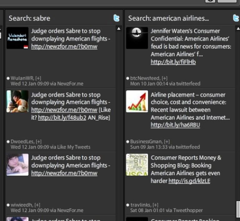Click scroll-up arrow in the sabre column
The width and height of the screenshot is (240, 221).
119,29
